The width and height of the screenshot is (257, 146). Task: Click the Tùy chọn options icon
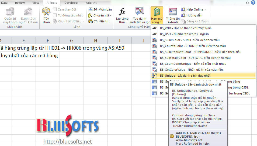(x=46, y=12)
